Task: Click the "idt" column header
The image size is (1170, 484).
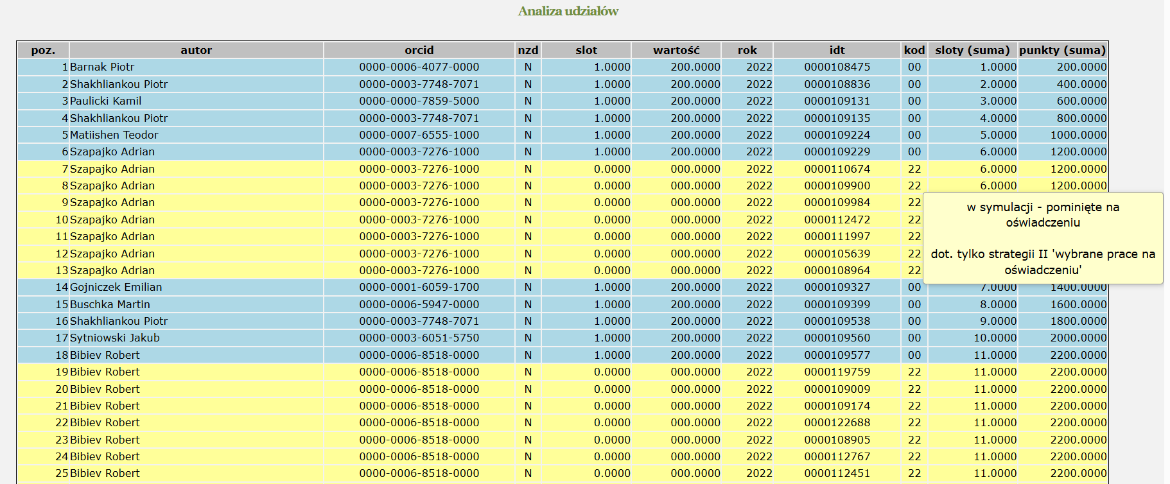Action: pos(837,50)
